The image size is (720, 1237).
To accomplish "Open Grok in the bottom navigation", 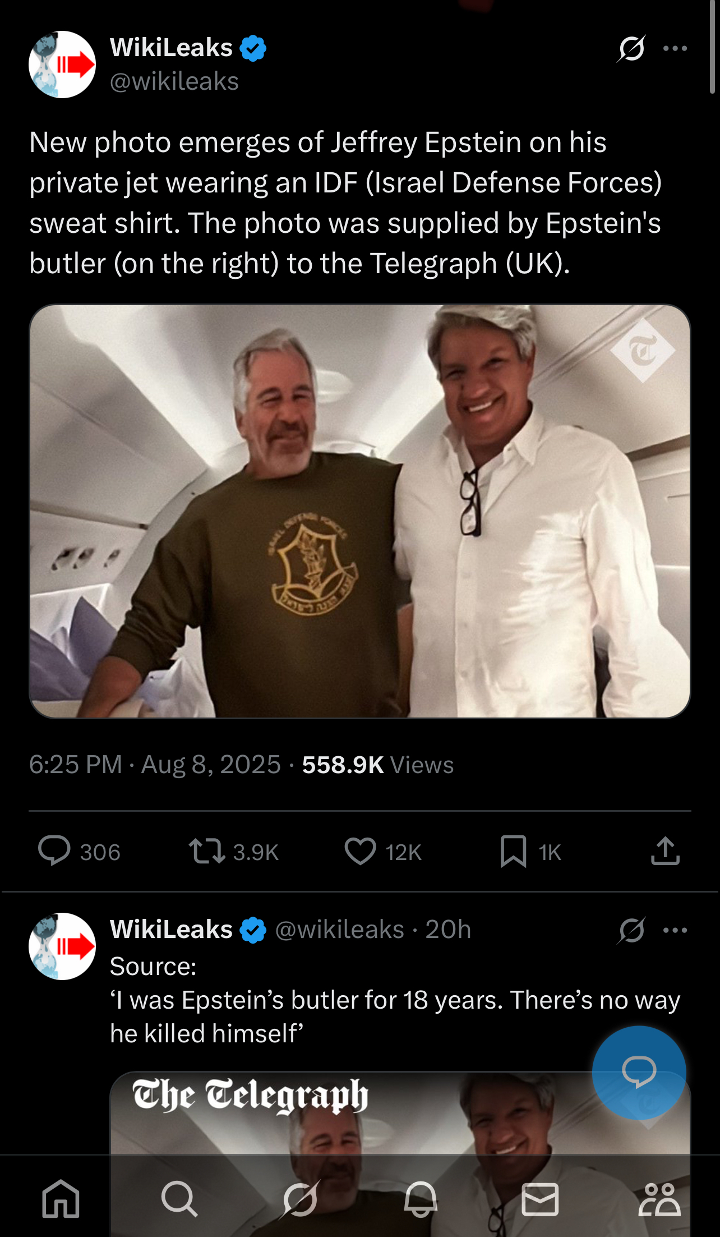I will tap(301, 1199).
